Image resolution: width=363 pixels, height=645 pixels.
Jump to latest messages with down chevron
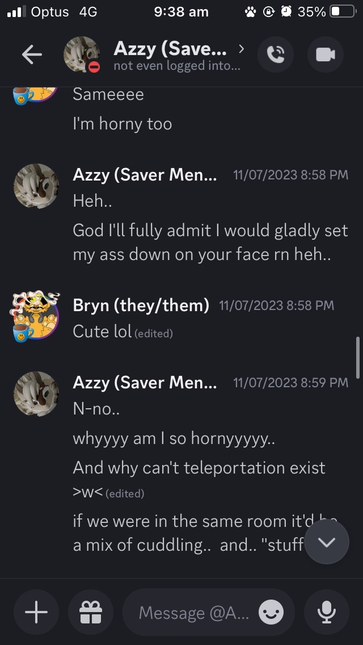(327, 542)
